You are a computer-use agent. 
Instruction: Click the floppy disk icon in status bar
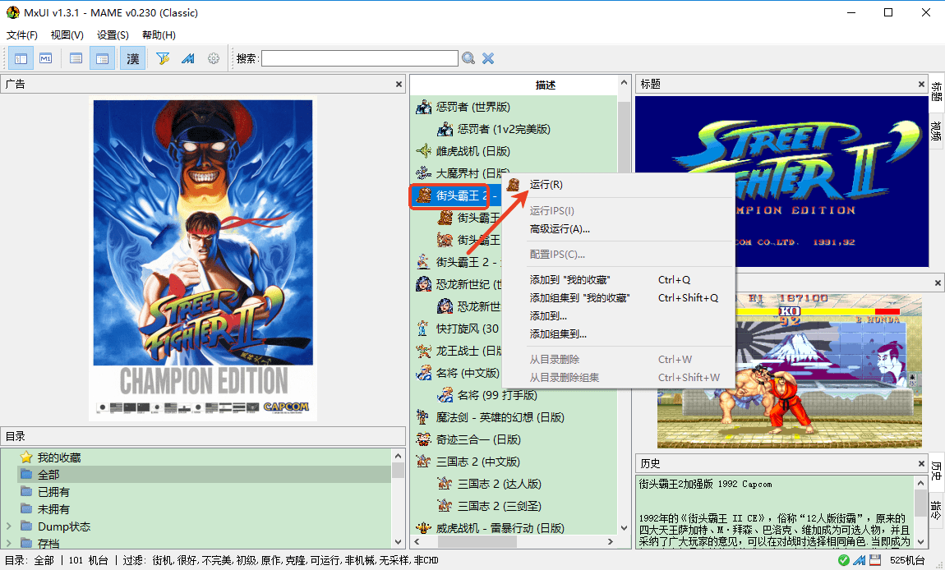(x=875, y=560)
